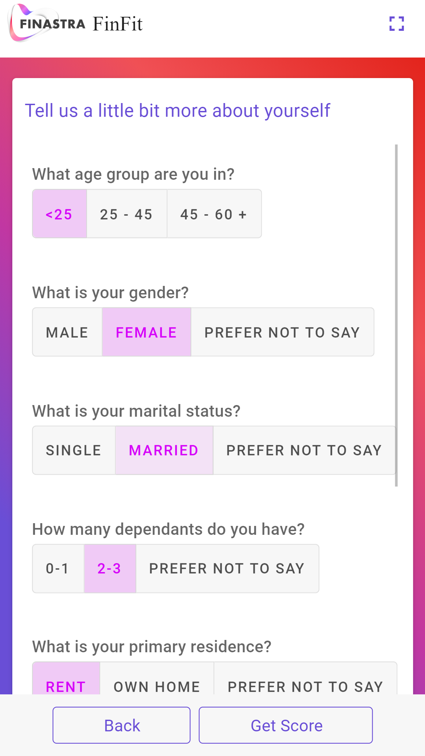Select 0-1 dependants
Viewport: 425px width, 756px height.
(58, 568)
